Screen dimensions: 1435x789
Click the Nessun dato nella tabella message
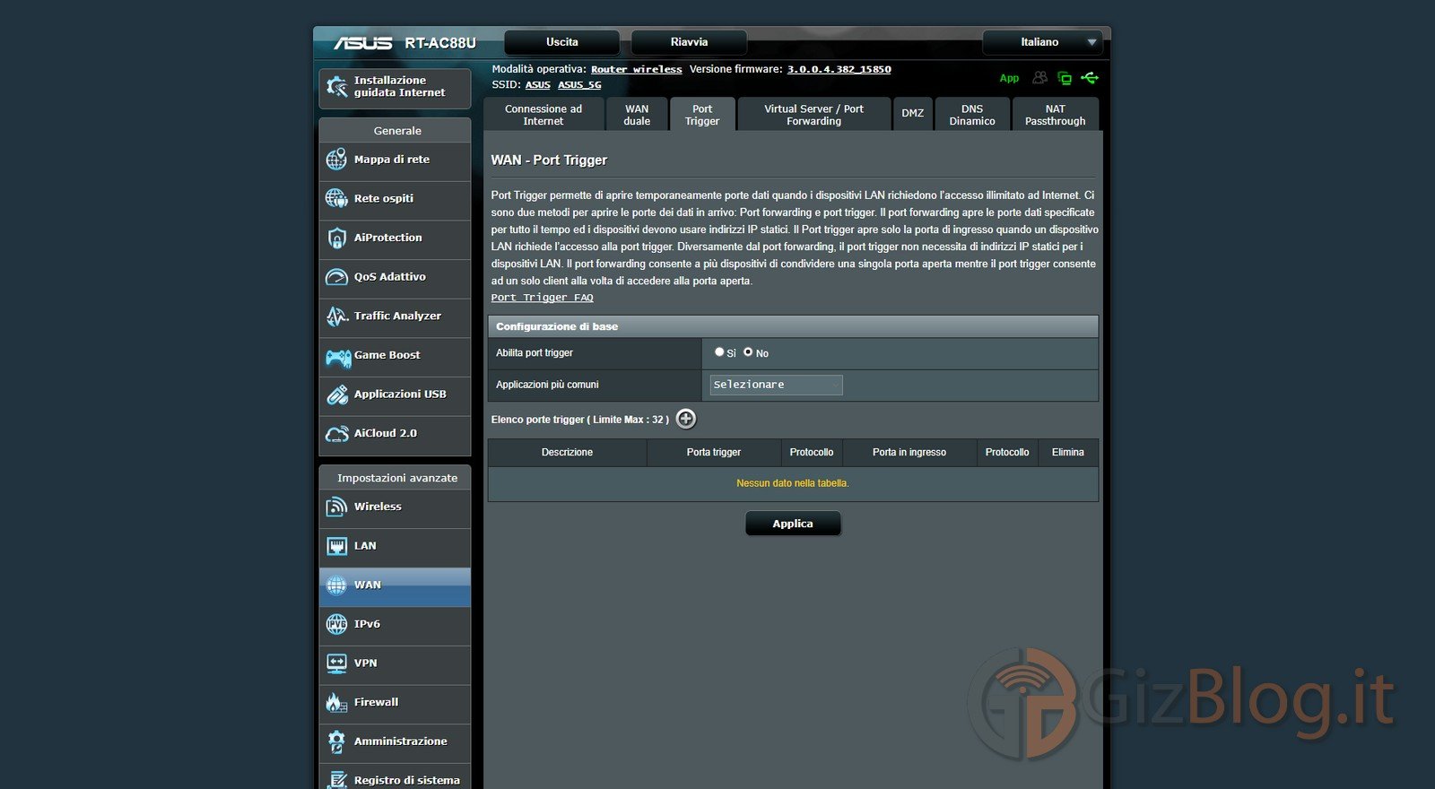click(x=793, y=483)
